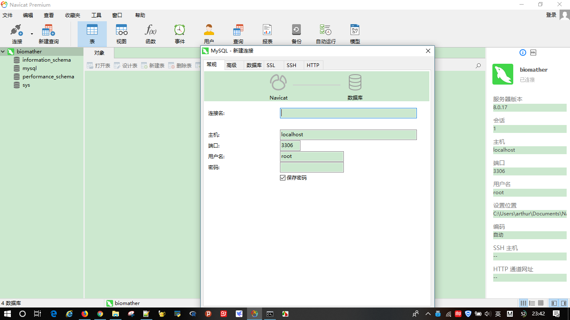This screenshot has height=320, width=570.
Task: Open 自动运行 (Automation) from the toolbar
Action: pyautogui.click(x=326, y=34)
